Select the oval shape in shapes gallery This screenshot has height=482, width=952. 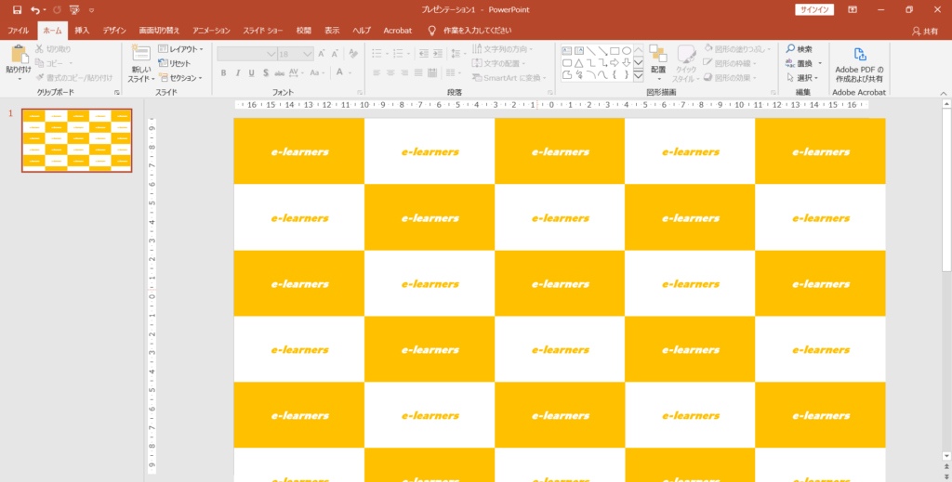coord(627,50)
